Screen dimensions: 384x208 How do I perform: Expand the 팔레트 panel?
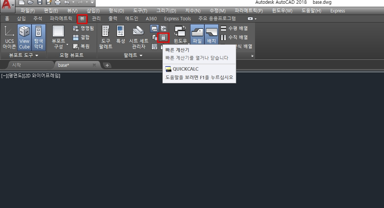click(133, 55)
